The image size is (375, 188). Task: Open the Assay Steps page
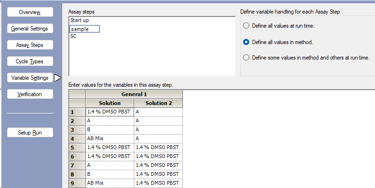pos(29,45)
